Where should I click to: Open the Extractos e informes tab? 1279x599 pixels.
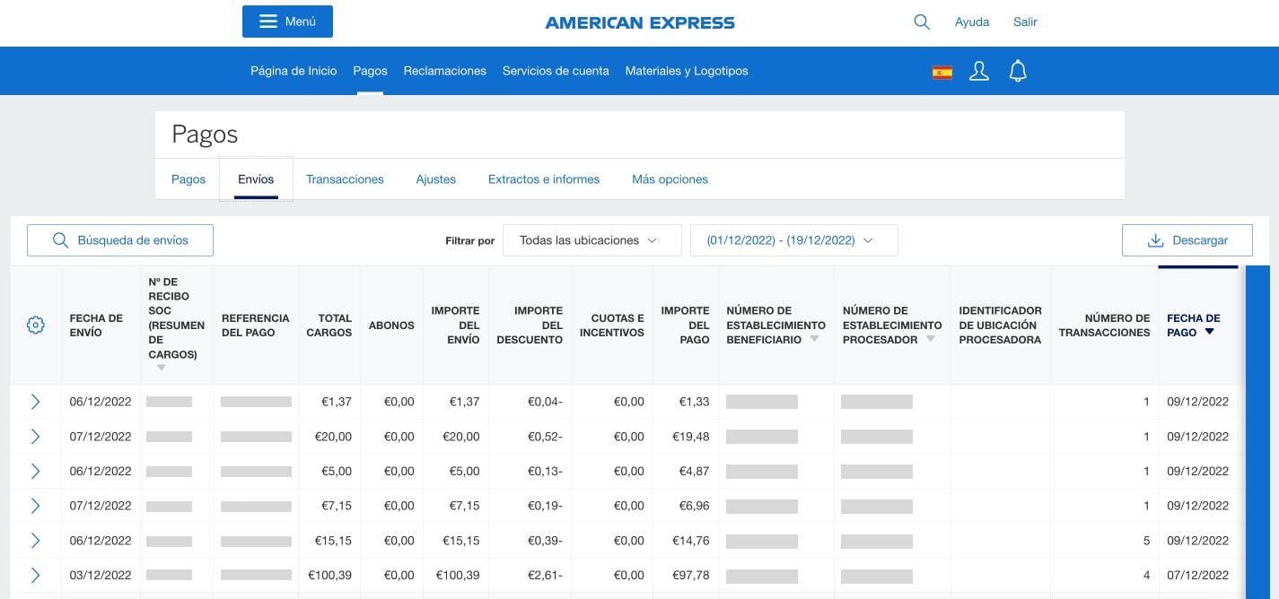click(543, 179)
